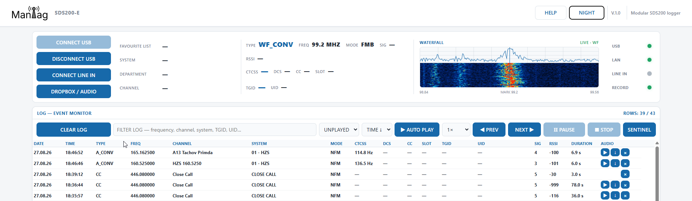This screenshot has height=201, width=692.
Task: Pause playback with the PAUSE button
Action: pyautogui.click(x=564, y=130)
